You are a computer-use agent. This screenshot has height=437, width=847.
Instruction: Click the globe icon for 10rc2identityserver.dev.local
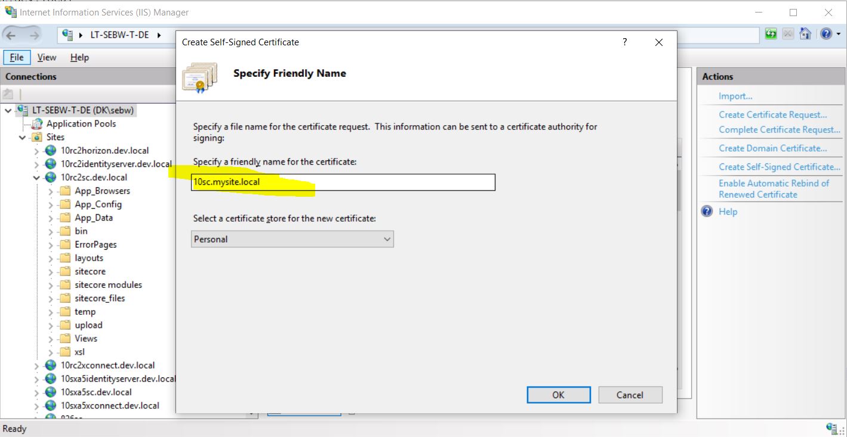[51, 164]
